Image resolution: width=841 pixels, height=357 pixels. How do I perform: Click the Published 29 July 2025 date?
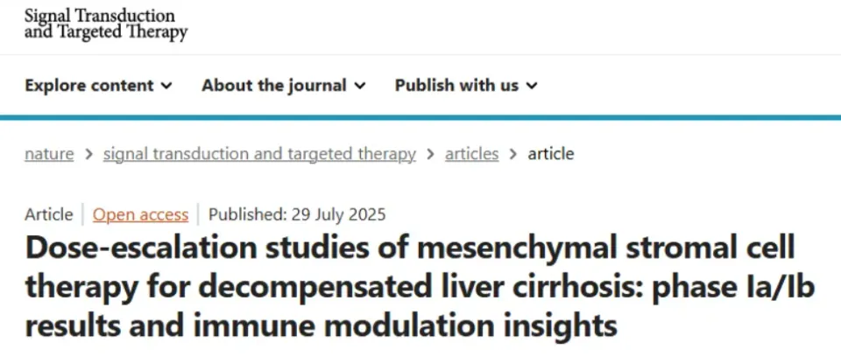click(297, 215)
